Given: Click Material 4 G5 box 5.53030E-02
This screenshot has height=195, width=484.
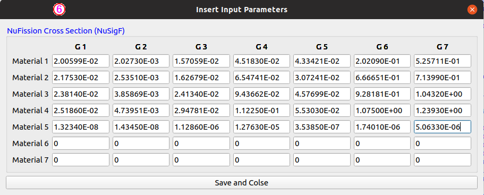Looking at the screenshot, I should point(322,111).
